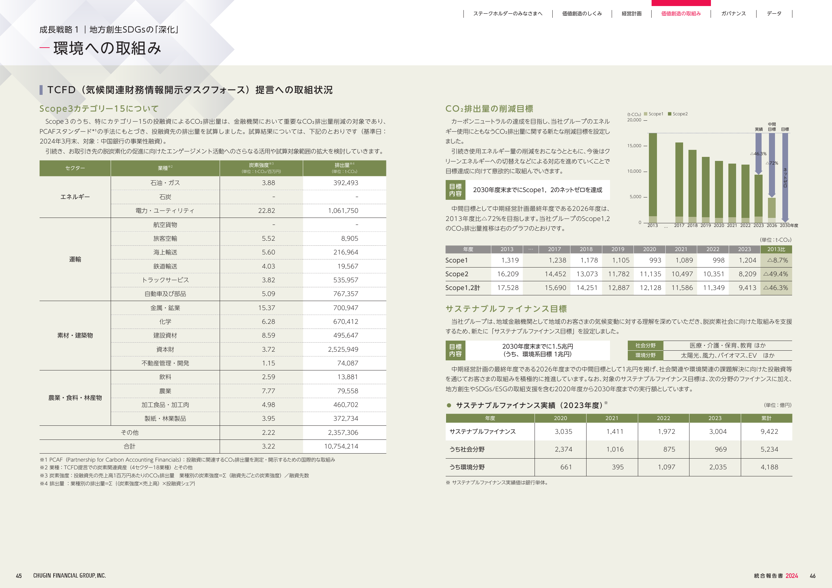
Task: Click the 累計 column header
Action: 766,418
